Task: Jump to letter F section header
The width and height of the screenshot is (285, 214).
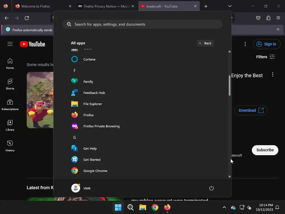Action: (x=75, y=70)
